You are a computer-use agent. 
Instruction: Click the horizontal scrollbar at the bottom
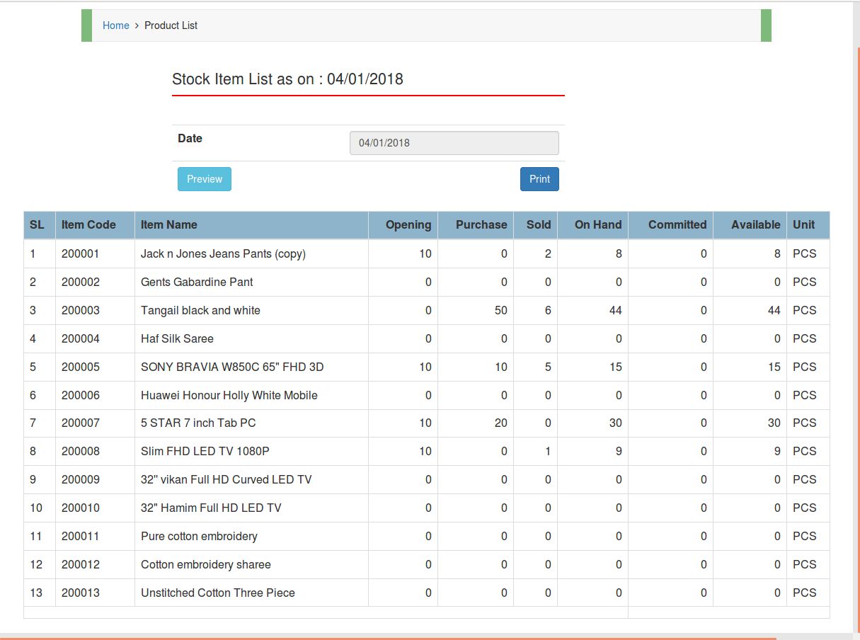pyautogui.click(x=389, y=636)
